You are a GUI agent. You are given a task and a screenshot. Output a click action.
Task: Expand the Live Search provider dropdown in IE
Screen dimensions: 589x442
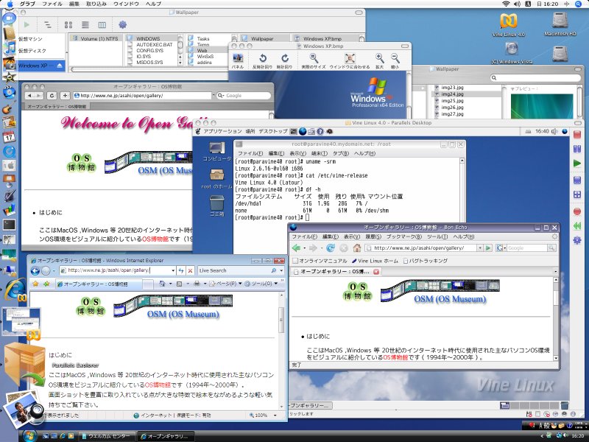[281, 270]
